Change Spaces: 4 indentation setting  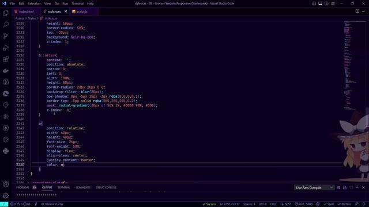(x=249, y=204)
